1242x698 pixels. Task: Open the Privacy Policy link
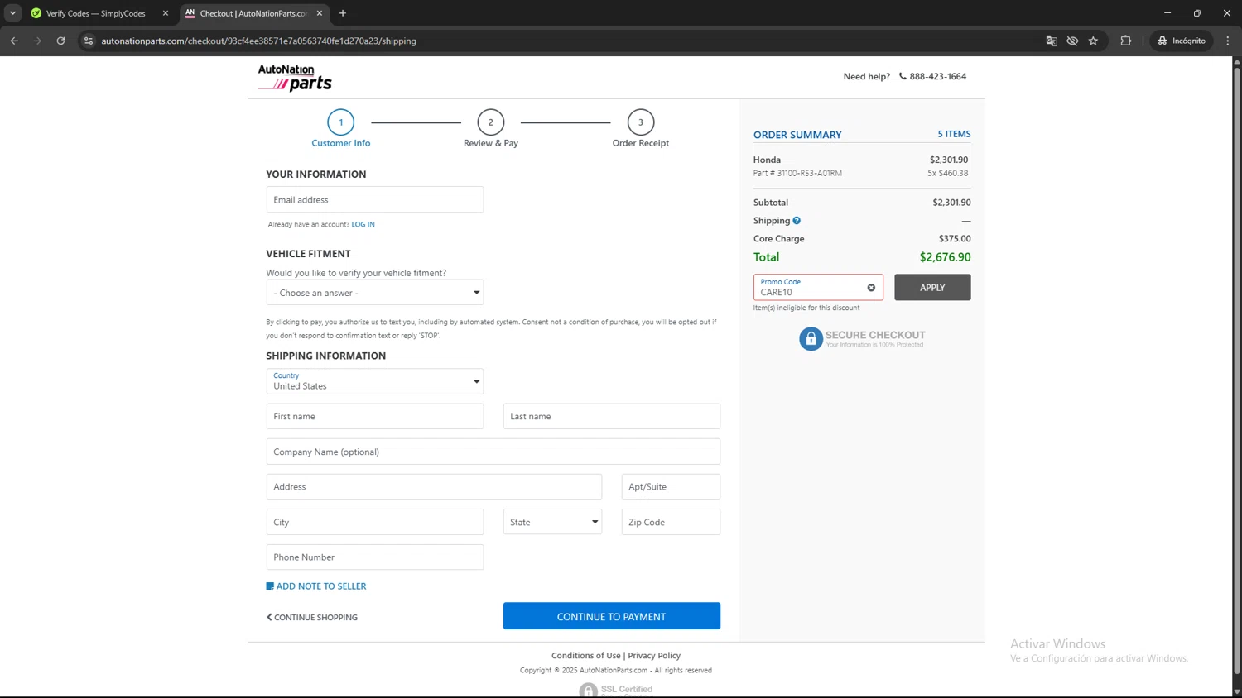click(x=654, y=656)
